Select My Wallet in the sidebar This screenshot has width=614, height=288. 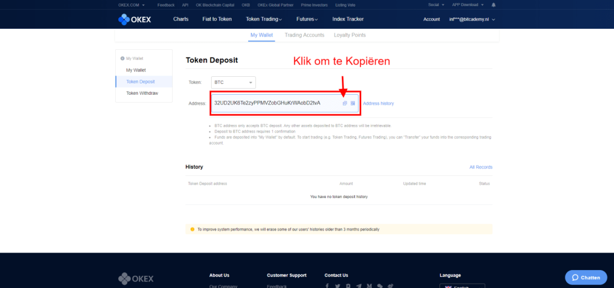(136, 70)
